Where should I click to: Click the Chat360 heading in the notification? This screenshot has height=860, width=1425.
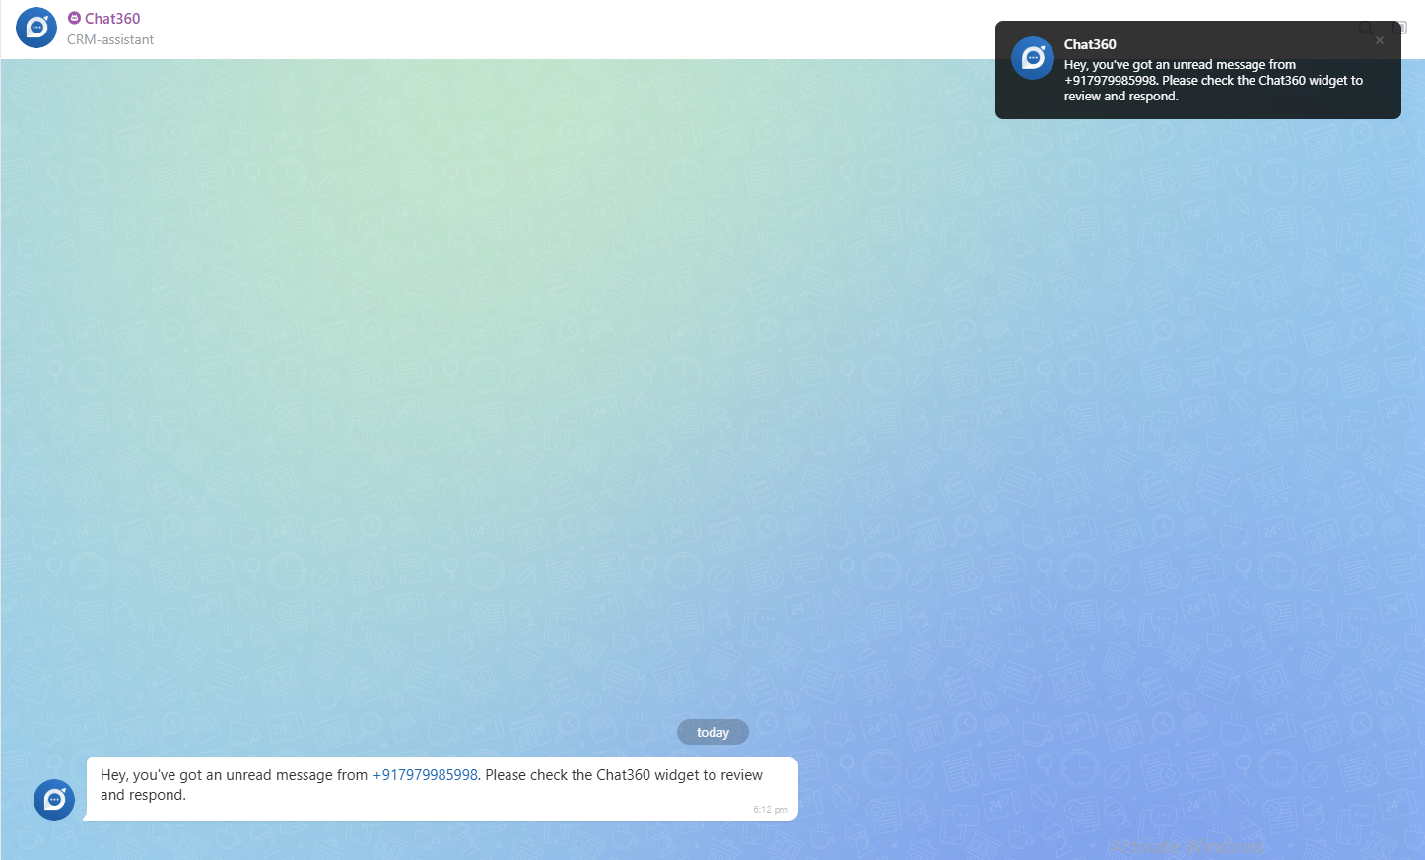(1090, 44)
